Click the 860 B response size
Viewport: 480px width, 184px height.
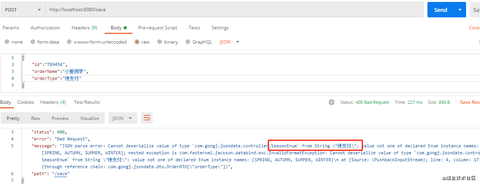point(443,102)
